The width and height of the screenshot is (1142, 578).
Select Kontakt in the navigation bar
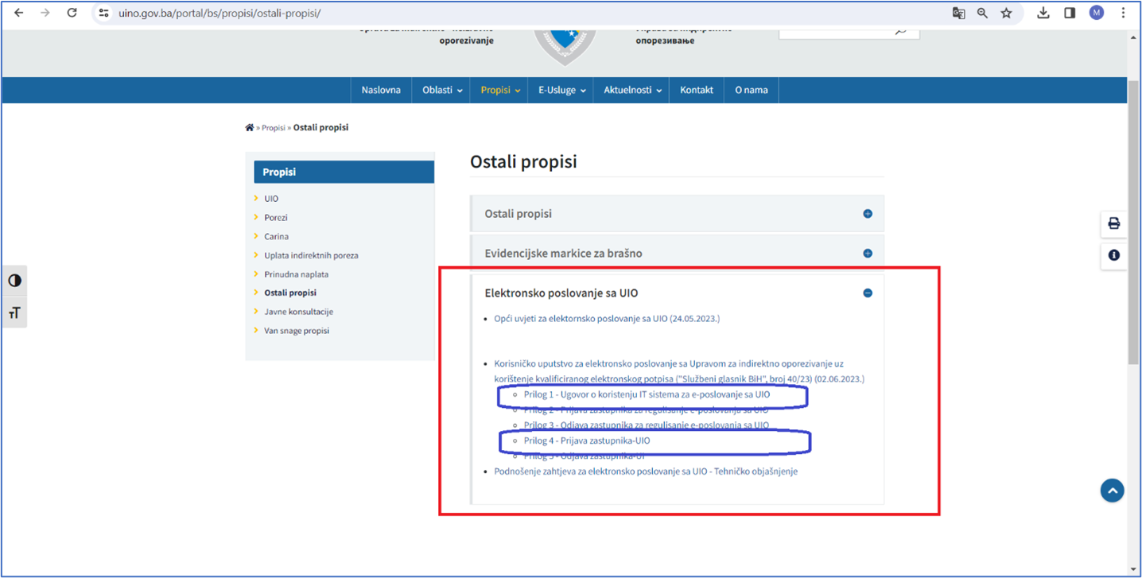(x=696, y=90)
